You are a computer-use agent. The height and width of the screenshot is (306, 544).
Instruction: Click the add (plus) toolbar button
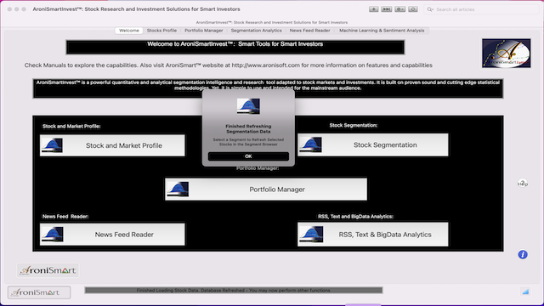(374, 9)
